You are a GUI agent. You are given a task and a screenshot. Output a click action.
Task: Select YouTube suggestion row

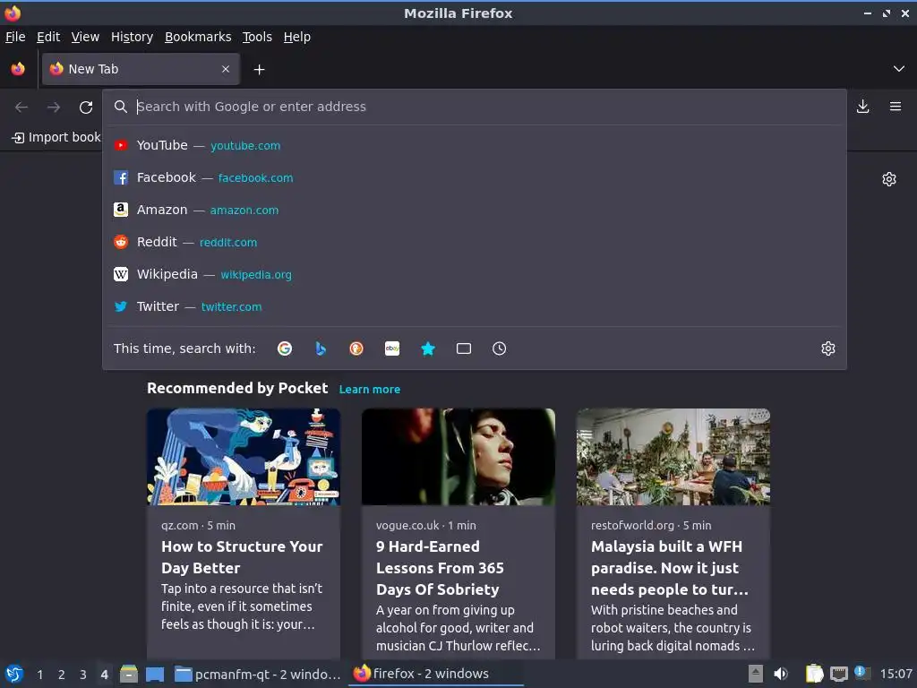[475, 145]
